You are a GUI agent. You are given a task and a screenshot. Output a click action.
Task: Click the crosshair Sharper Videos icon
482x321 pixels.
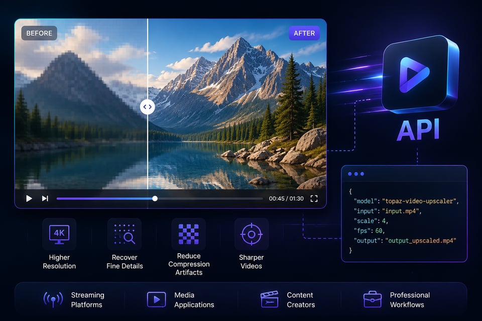(252, 234)
